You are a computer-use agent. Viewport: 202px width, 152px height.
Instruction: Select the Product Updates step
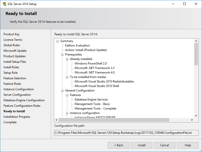(15, 56)
